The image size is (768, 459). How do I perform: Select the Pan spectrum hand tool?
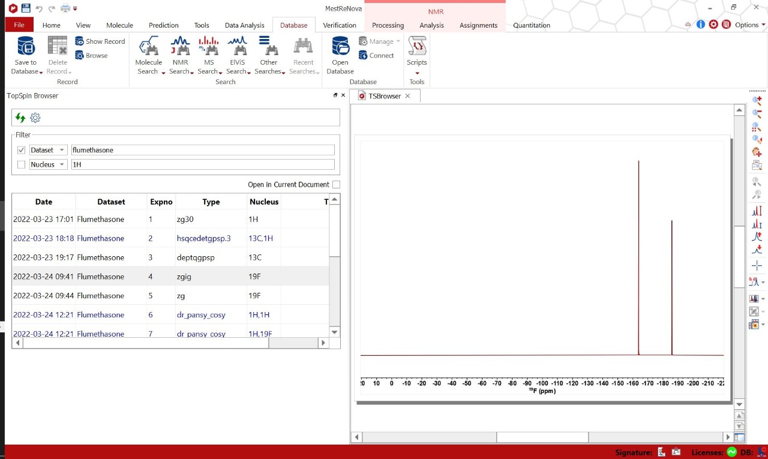[x=757, y=152]
